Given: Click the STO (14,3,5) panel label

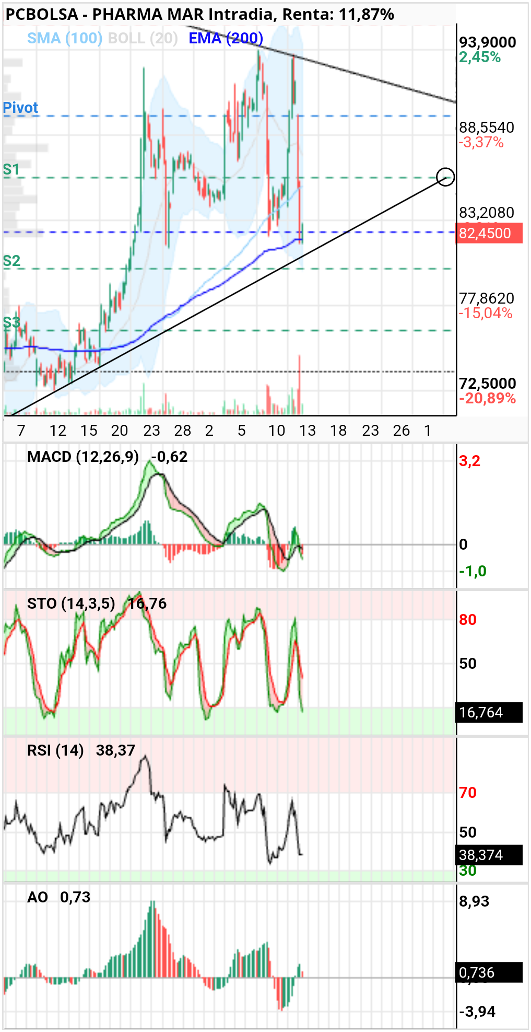Looking at the screenshot, I should pyautogui.click(x=71, y=604).
